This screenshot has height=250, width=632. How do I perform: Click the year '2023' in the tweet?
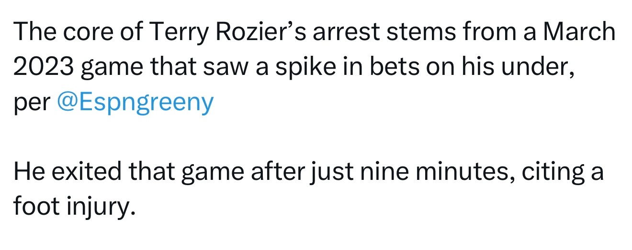pyautogui.click(x=42, y=67)
